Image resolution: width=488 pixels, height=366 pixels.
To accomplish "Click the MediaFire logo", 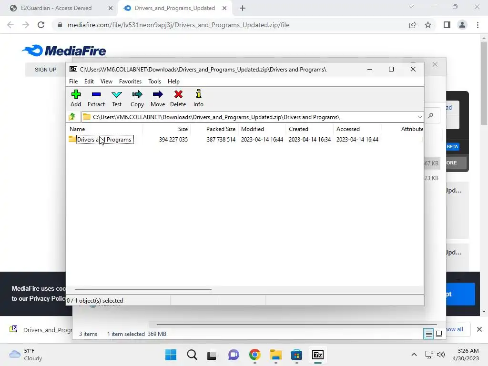I will (x=64, y=51).
